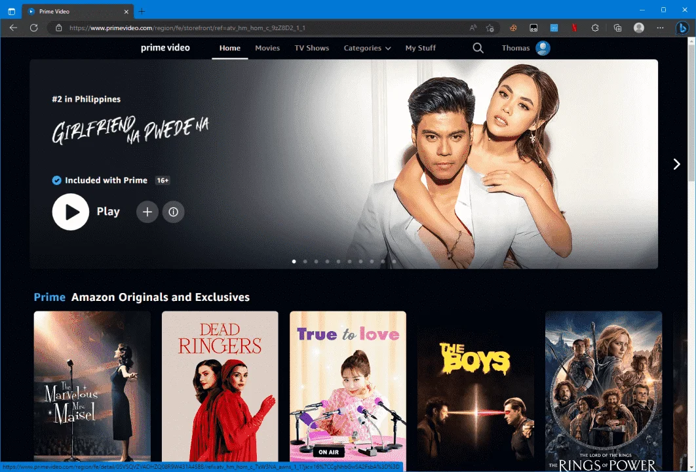Click the prime video logo
696x472 pixels.
(x=165, y=48)
